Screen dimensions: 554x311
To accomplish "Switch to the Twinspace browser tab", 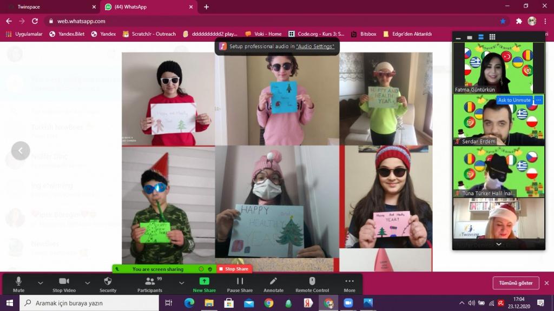I will tap(49, 7).
